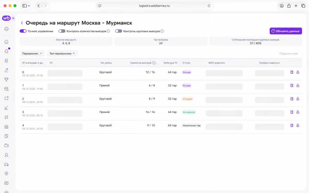This screenshot has height=193, width=309.
Task: Show browser tab overview icon
Action: 303,6
